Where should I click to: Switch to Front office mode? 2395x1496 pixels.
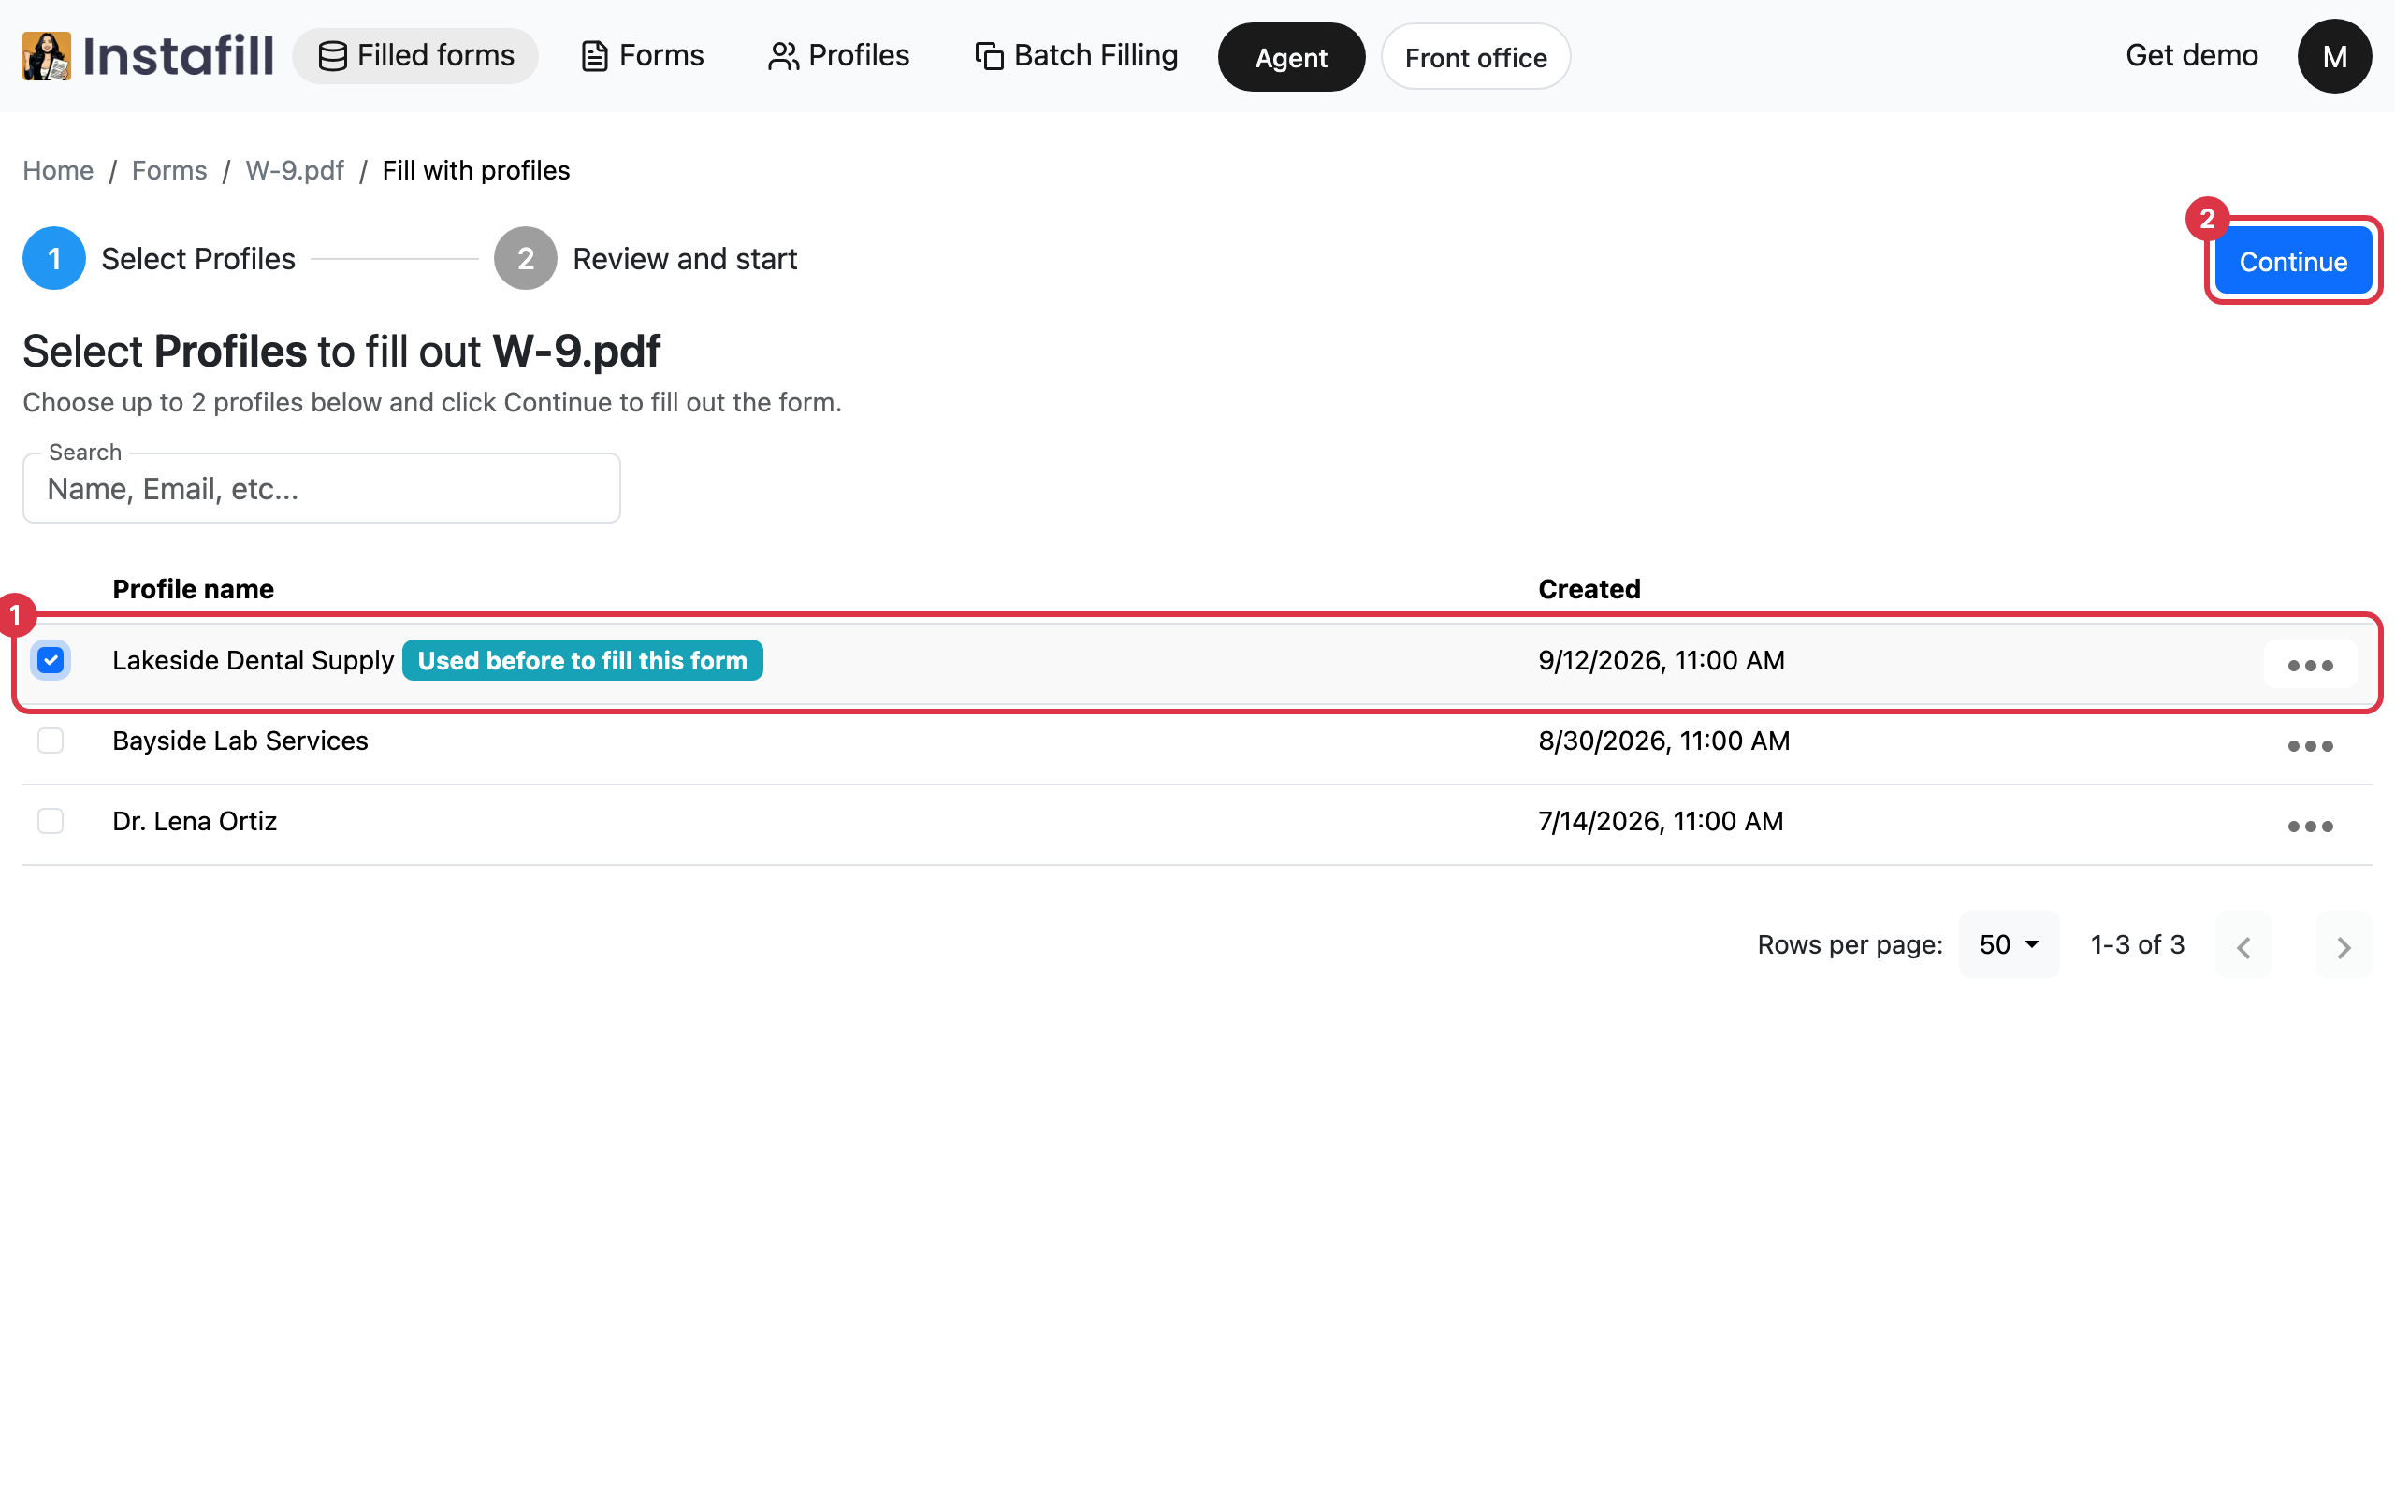(1475, 57)
